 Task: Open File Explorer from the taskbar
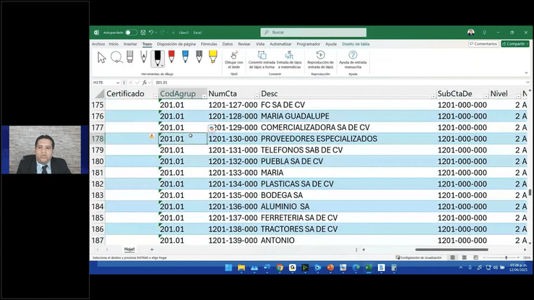click(241, 267)
